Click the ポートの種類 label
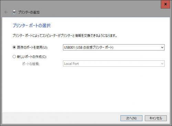The height and width of the screenshot is (126, 172). [x=31, y=64]
